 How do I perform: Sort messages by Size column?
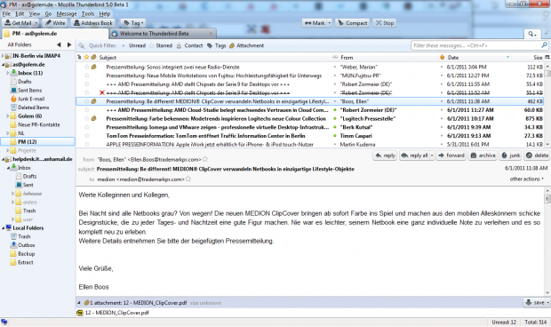coord(529,57)
